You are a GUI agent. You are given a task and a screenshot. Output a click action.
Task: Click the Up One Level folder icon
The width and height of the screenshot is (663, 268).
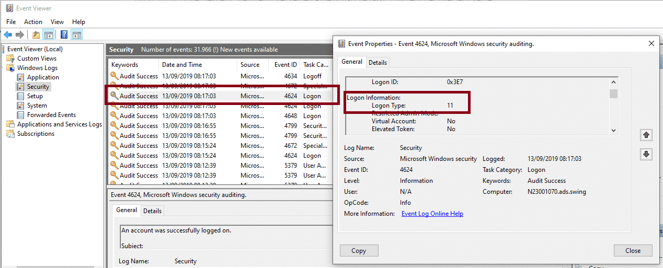[36, 35]
